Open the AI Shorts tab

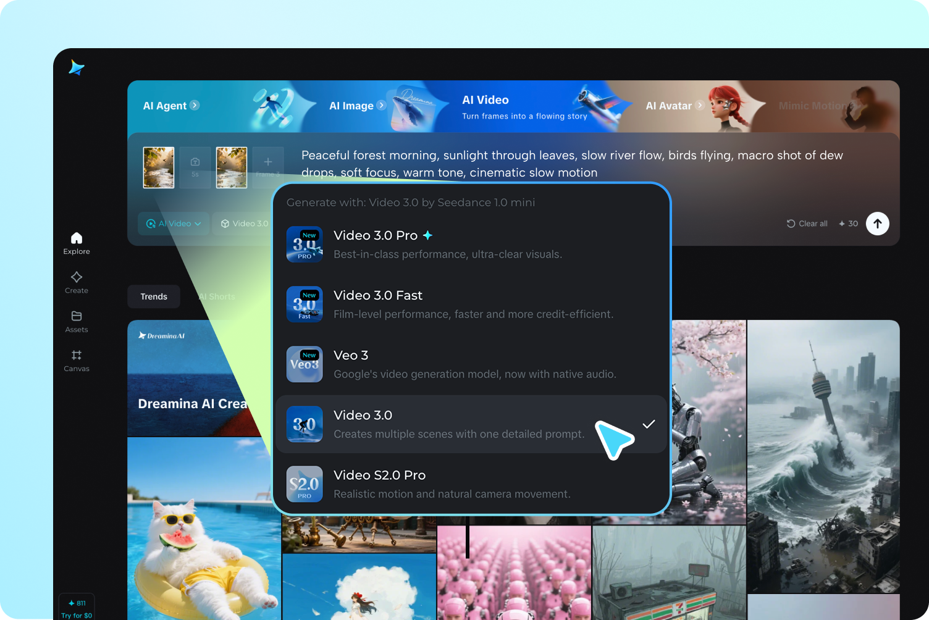(217, 296)
